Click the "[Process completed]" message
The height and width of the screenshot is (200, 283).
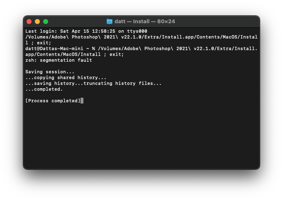point(53,101)
